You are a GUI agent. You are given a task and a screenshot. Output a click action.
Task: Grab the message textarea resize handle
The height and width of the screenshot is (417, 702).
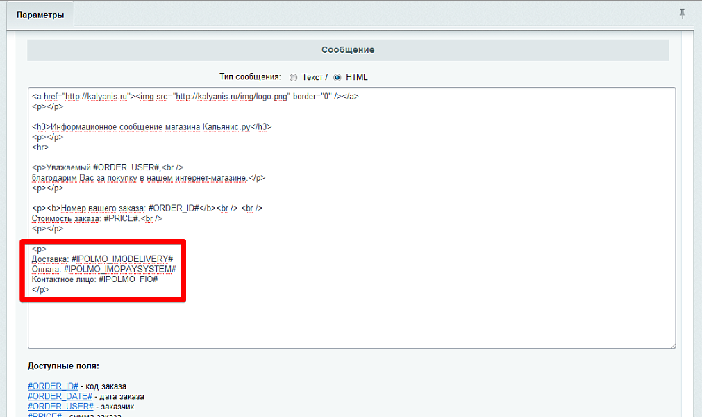[x=671, y=344]
